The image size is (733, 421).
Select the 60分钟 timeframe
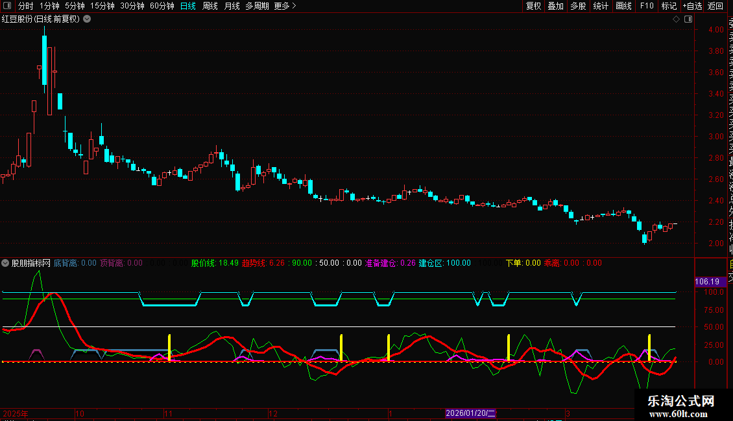click(162, 6)
